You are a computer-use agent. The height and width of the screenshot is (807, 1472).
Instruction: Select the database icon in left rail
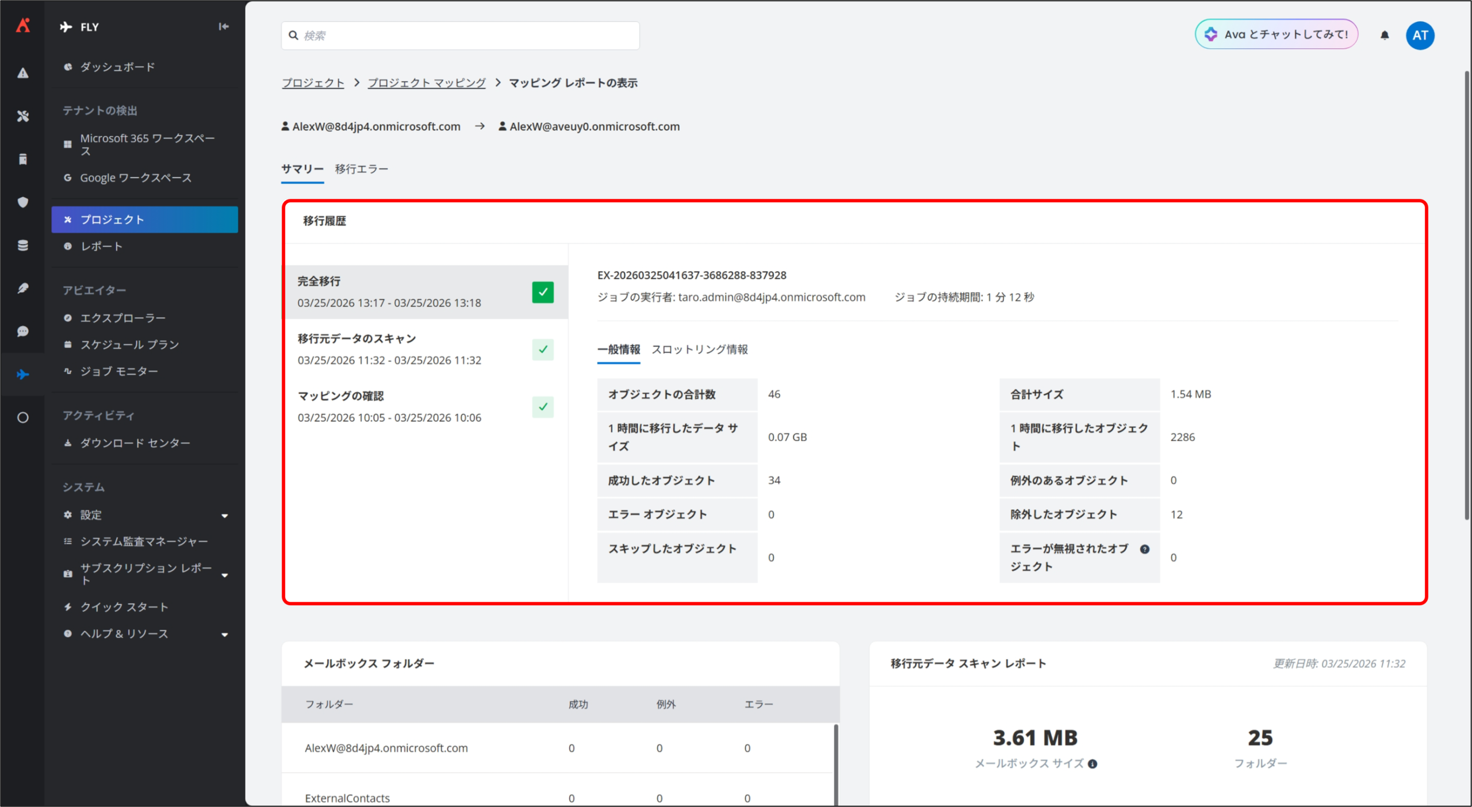tap(23, 245)
